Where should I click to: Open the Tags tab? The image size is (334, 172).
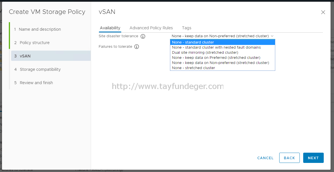tap(187, 28)
